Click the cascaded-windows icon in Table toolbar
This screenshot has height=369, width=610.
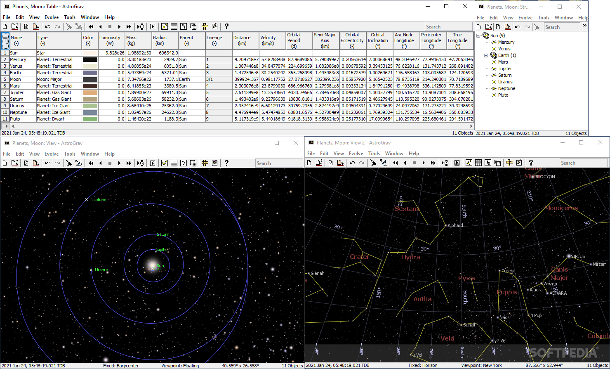coord(193,26)
